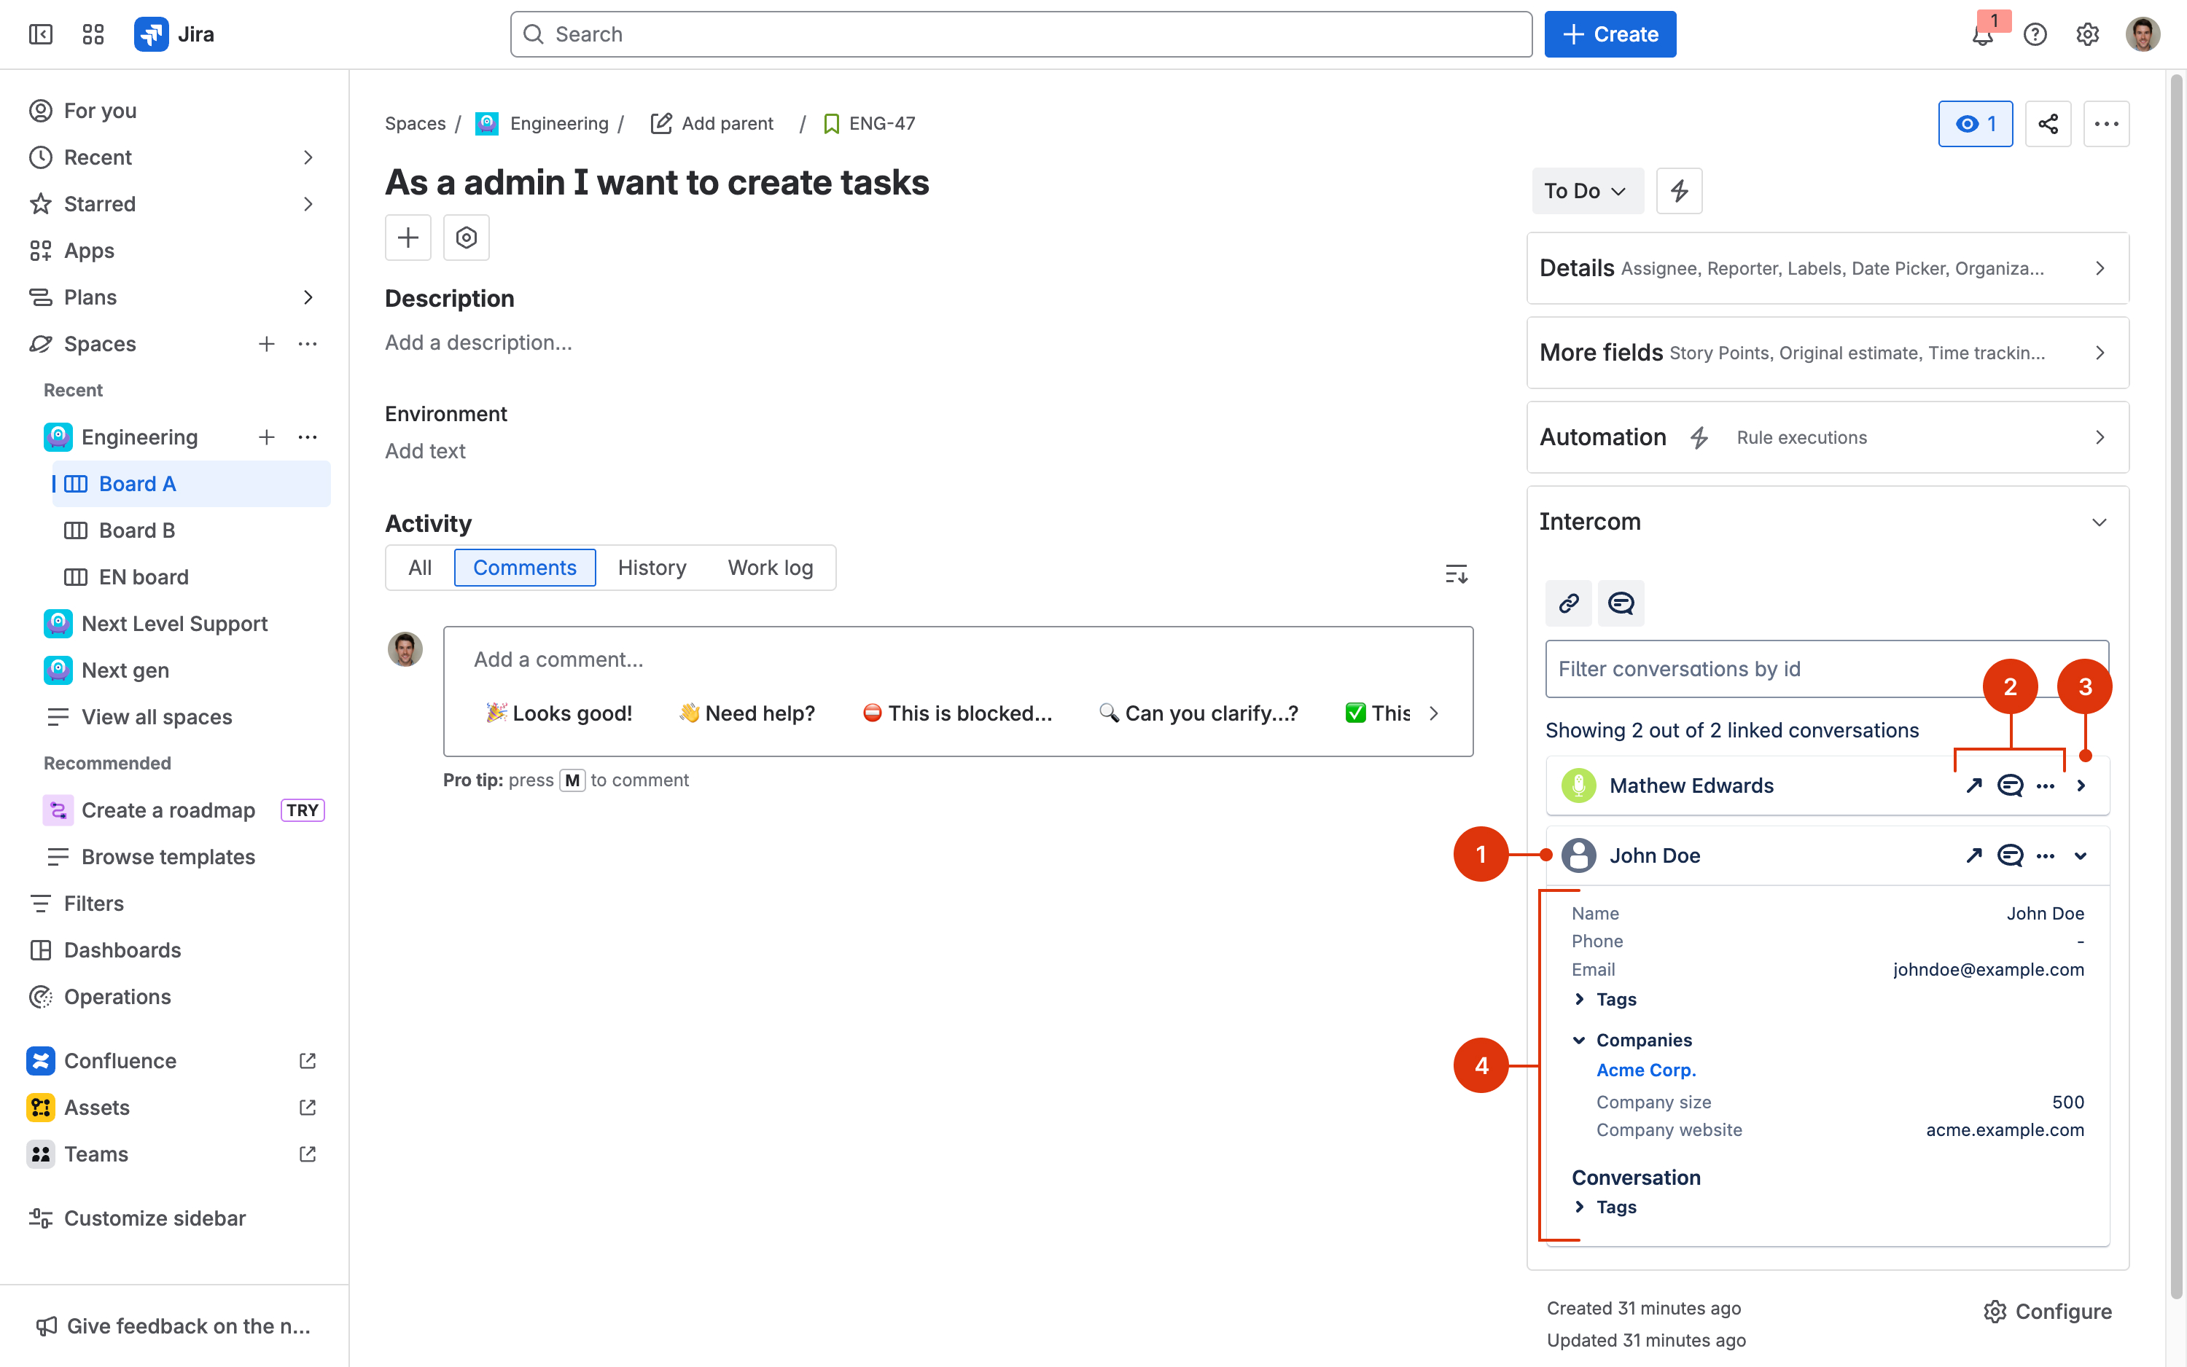The width and height of the screenshot is (2187, 1367).
Task: Collapse the Companies section
Action: pyautogui.click(x=1579, y=1040)
